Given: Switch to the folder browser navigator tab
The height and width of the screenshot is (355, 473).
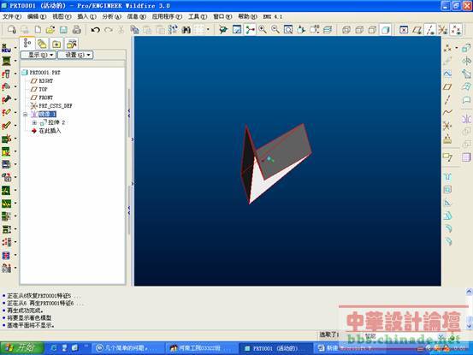Looking at the screenshot, I should tap(42, 44).
